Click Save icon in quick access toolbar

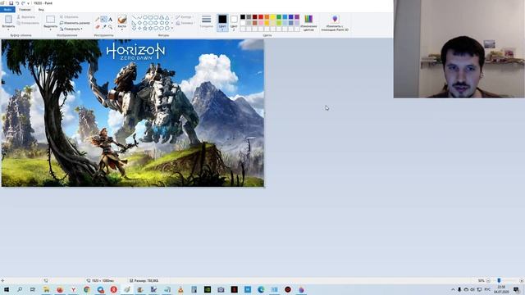11,3
